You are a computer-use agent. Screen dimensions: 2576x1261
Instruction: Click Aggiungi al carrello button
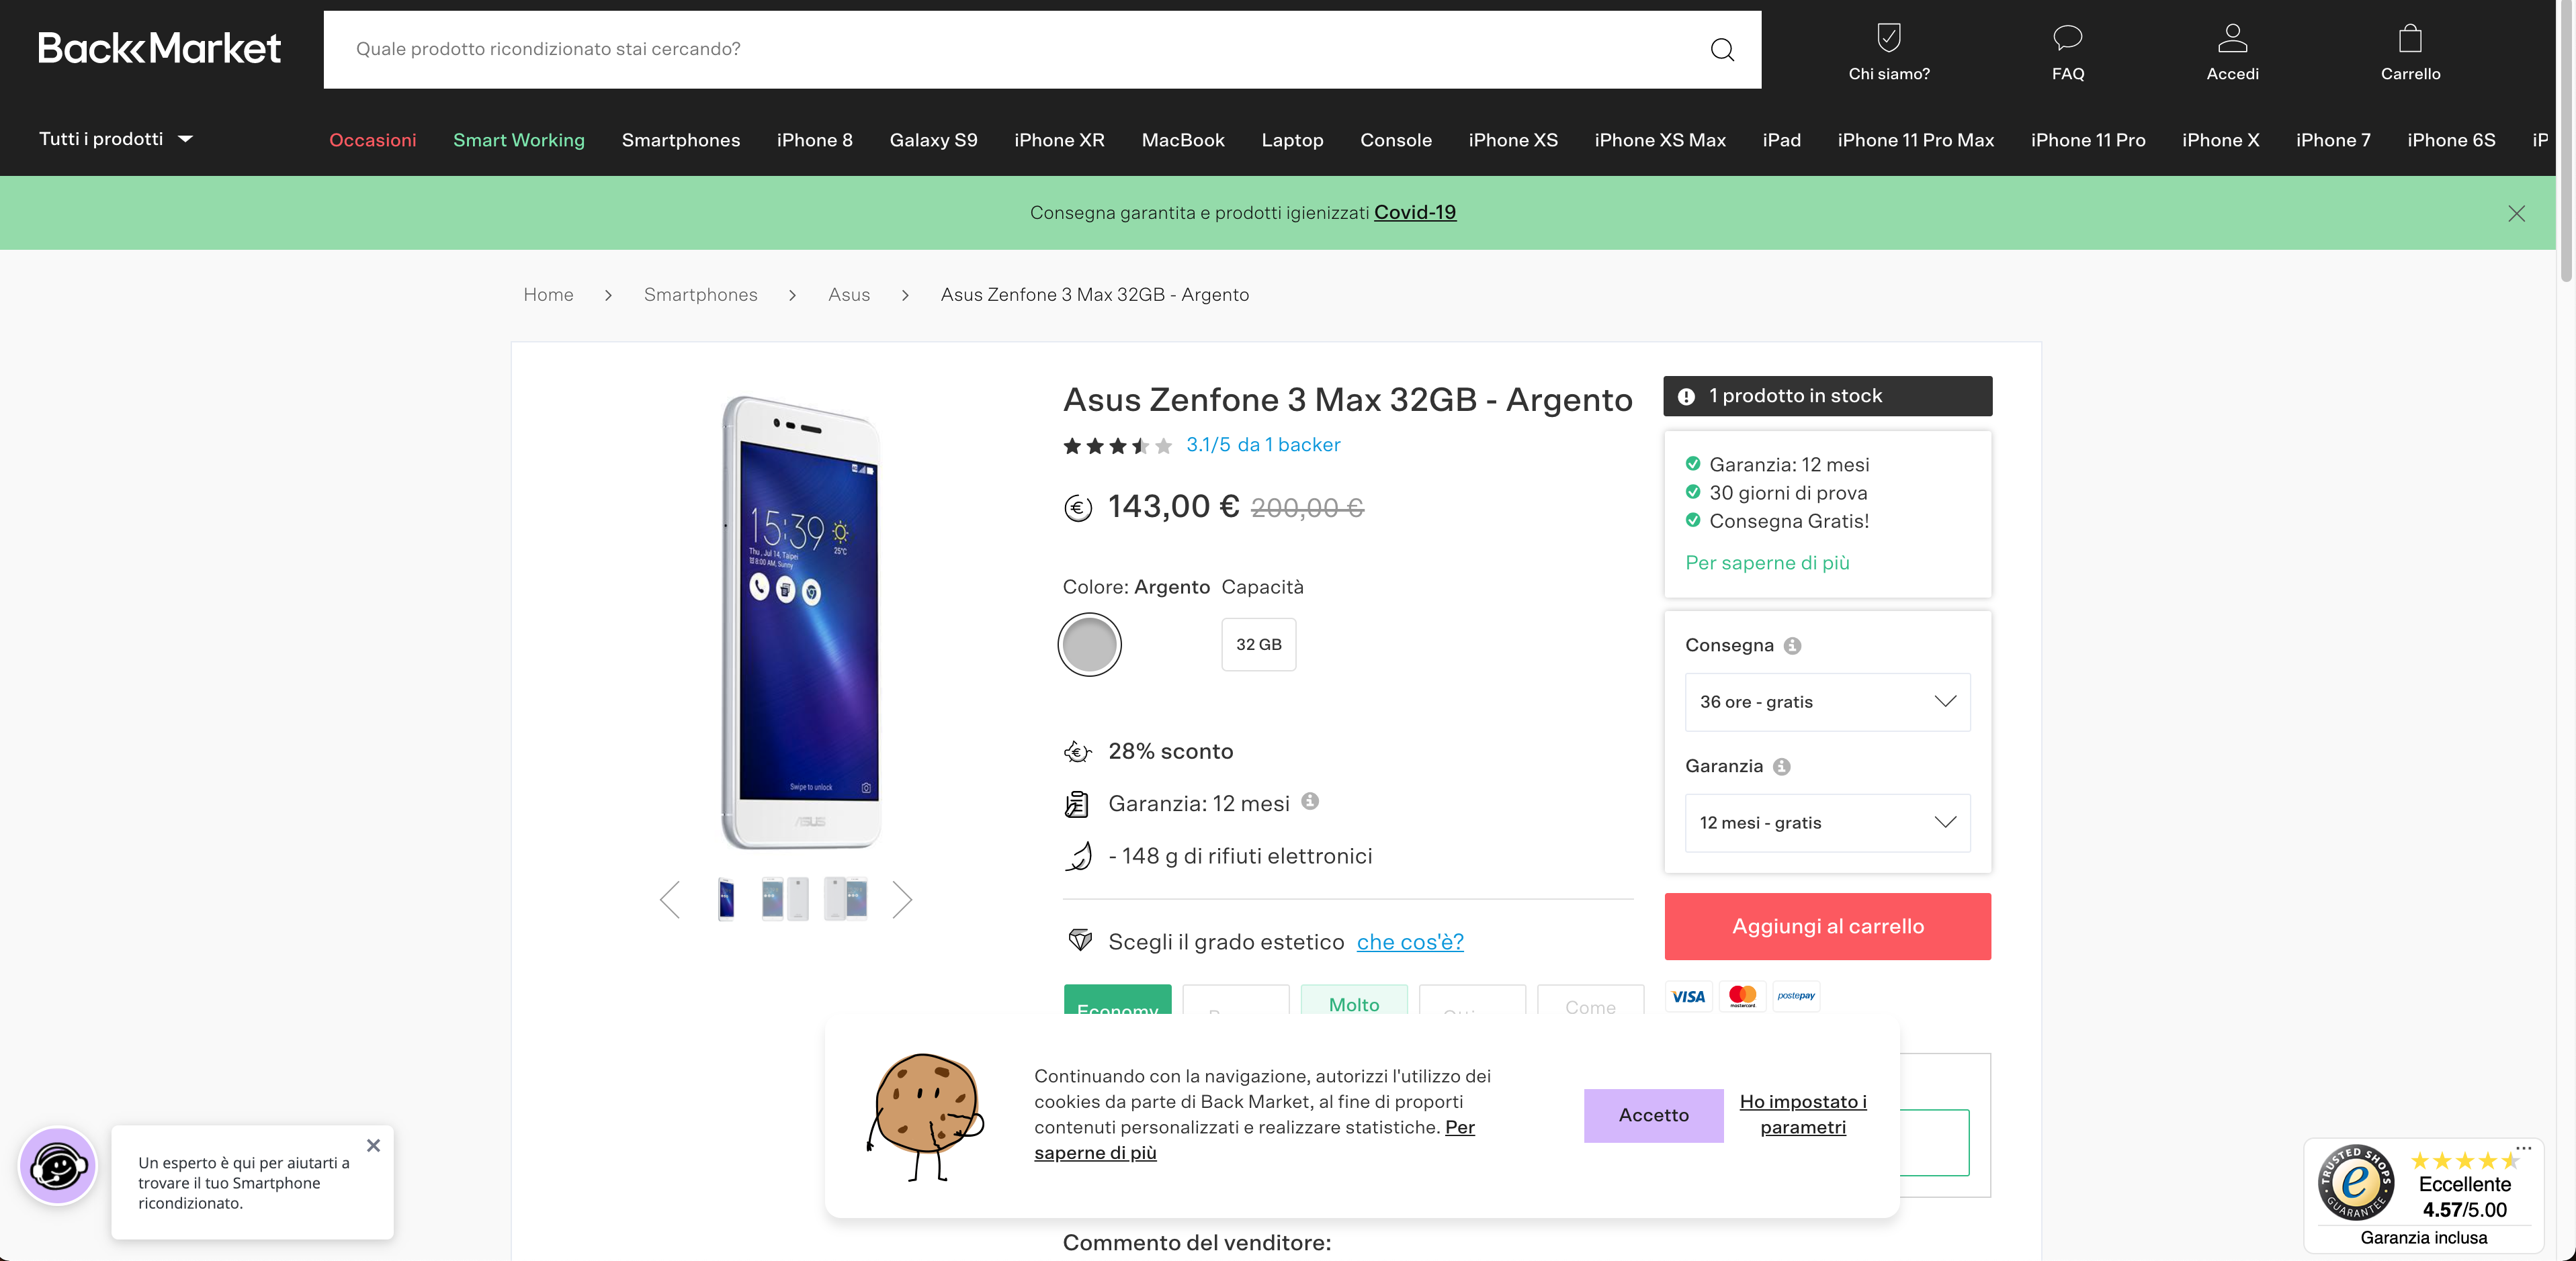(x=1827, y=926)
